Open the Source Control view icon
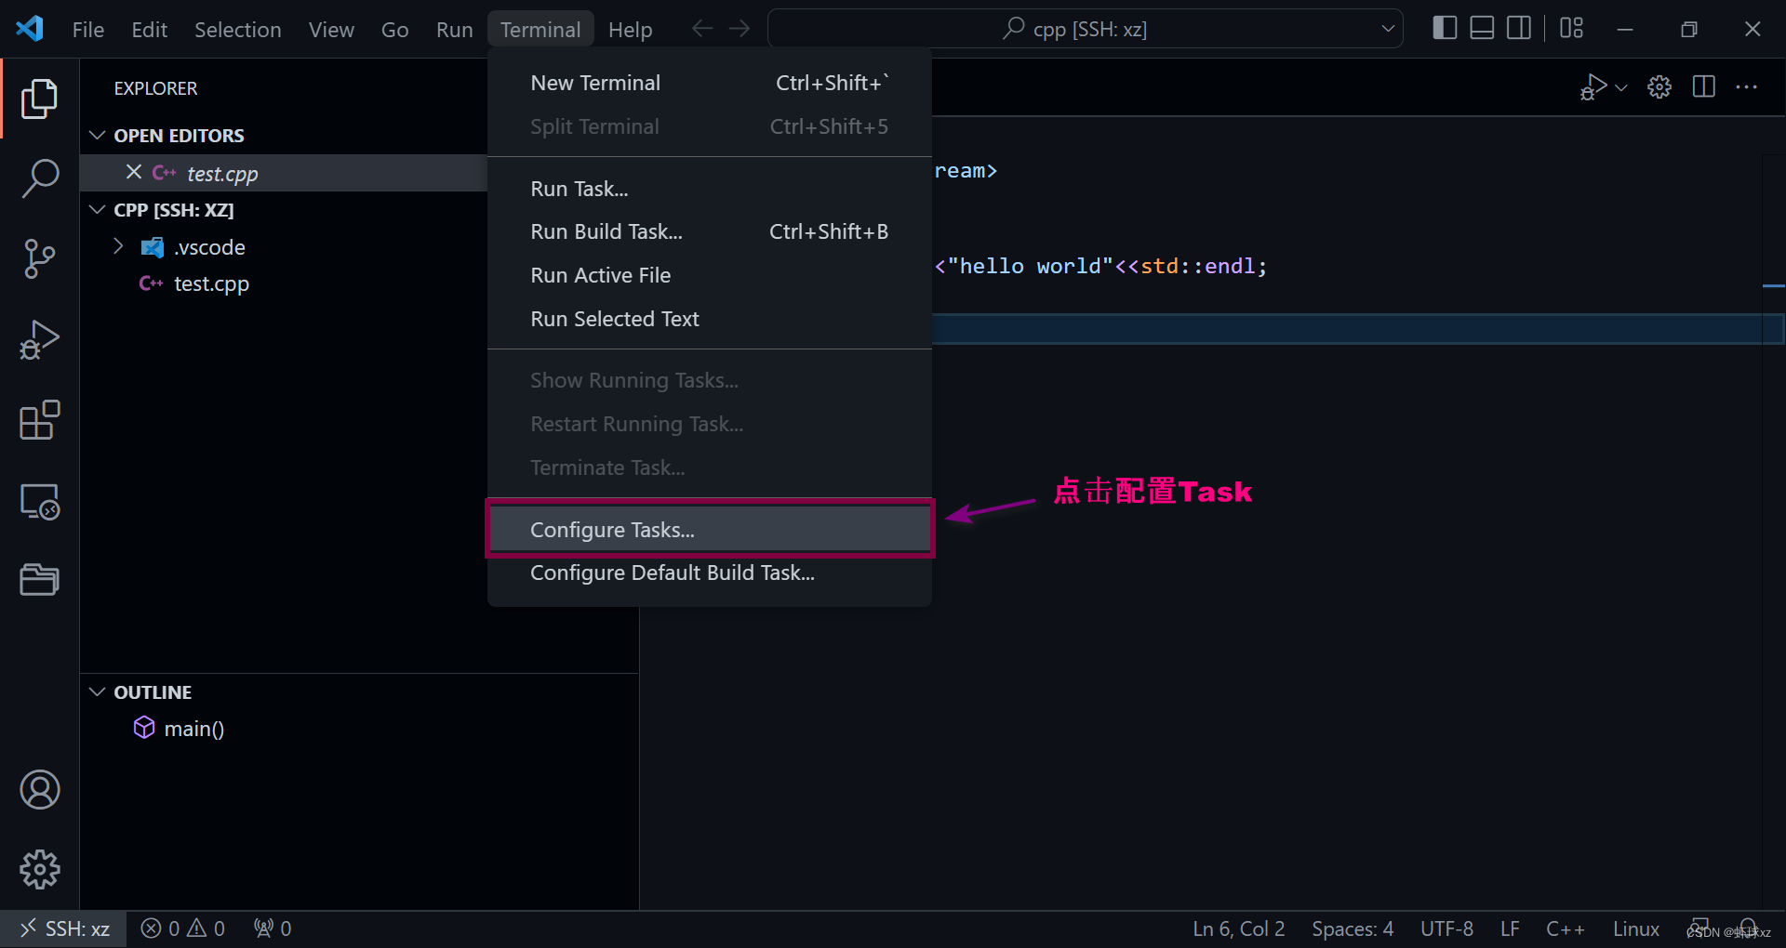Viewport: 1786px width, 948px height. point(39,258)
